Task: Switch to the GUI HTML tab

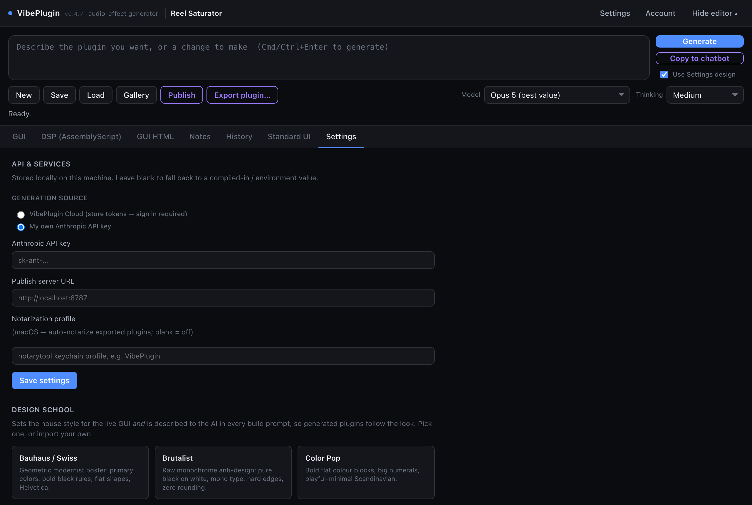Action: click(155, 137)
